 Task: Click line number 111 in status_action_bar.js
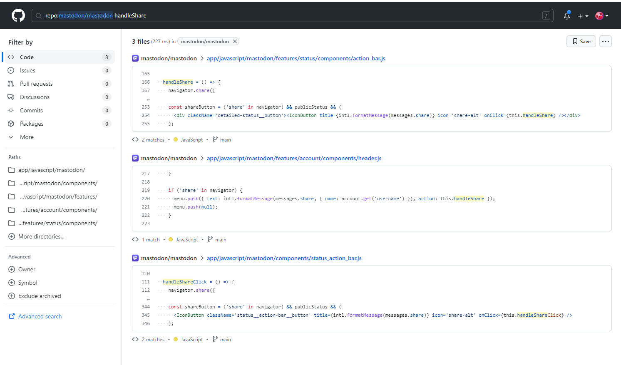point(146,282)
